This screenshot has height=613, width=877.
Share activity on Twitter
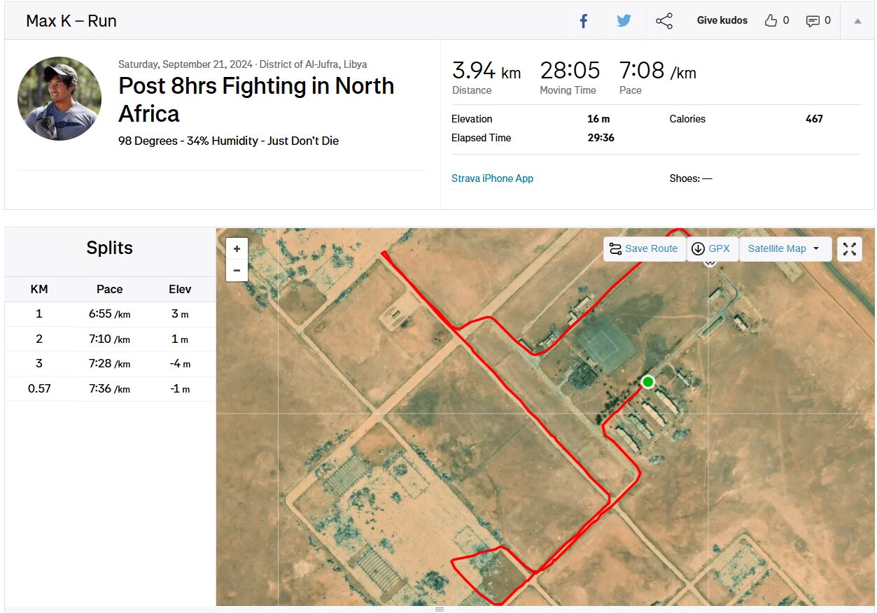point(624,21)
